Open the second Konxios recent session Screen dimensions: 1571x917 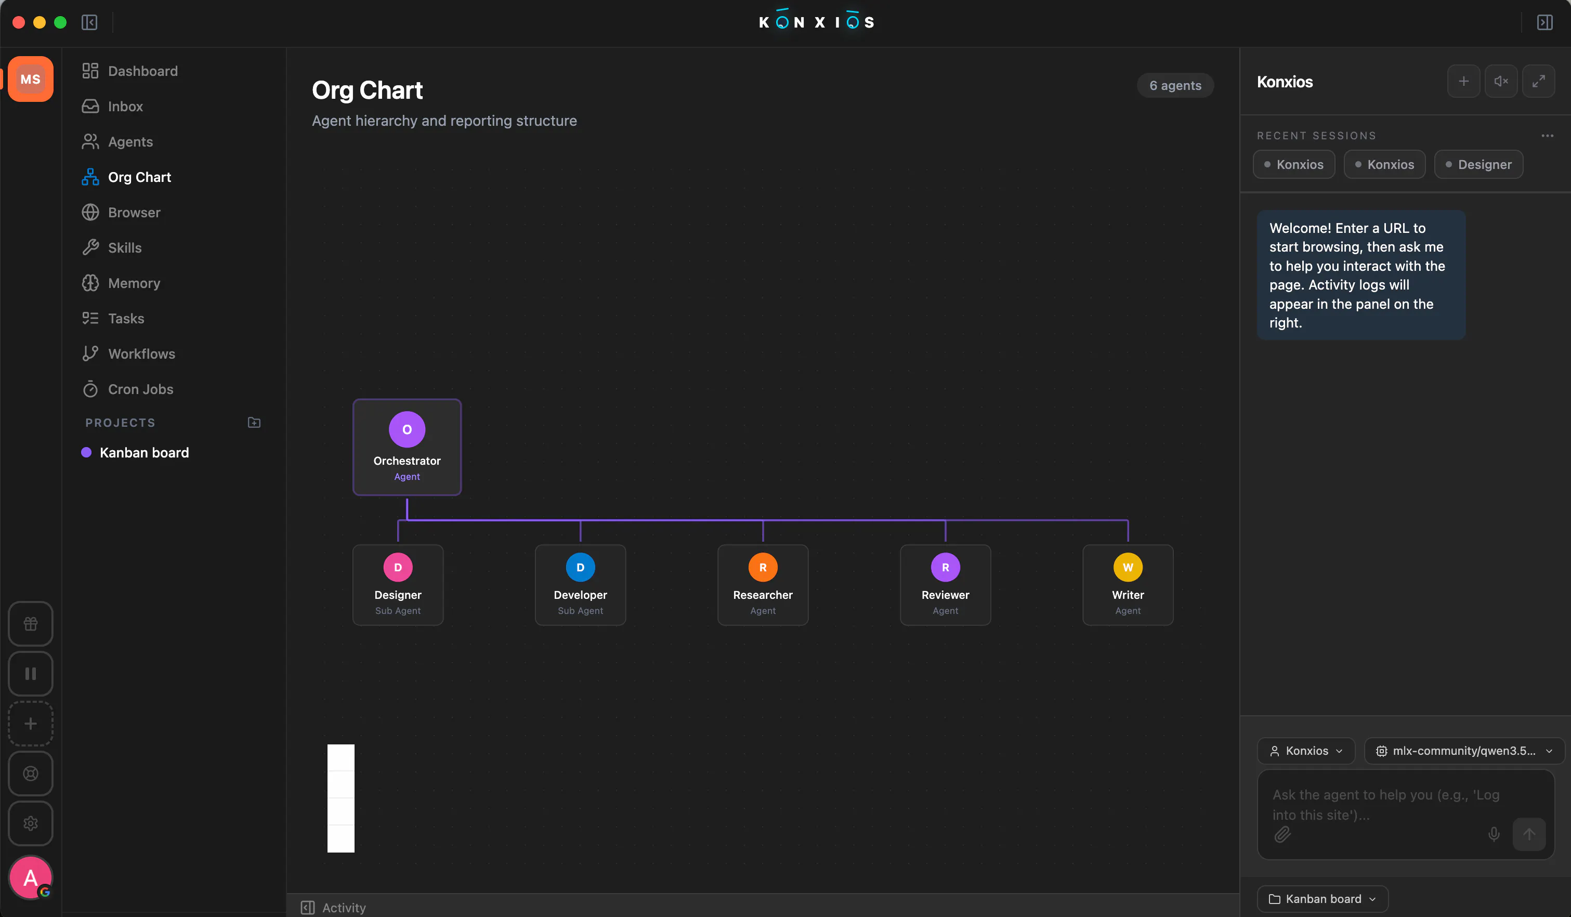click(x=1384, y=165)
